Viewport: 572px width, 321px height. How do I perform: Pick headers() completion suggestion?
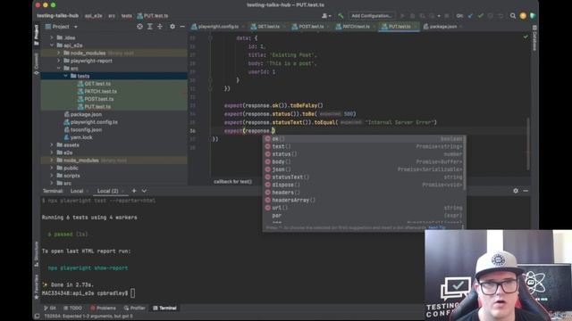364,193
